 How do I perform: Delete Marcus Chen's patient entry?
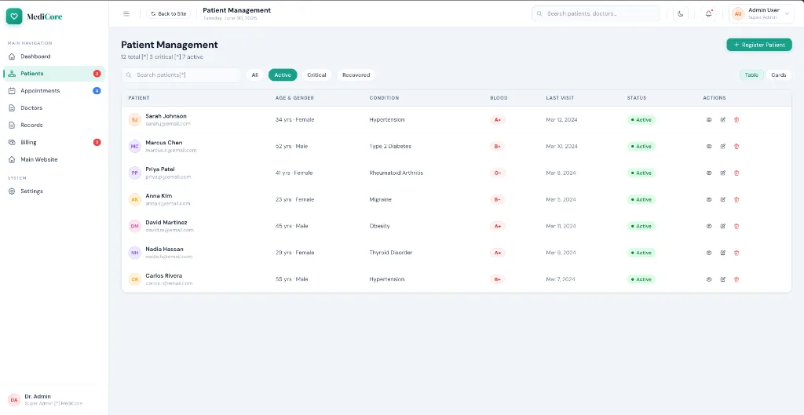click(x=736, y=147)
